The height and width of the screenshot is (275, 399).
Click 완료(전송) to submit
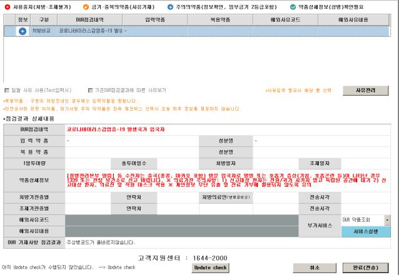(366, 267)
